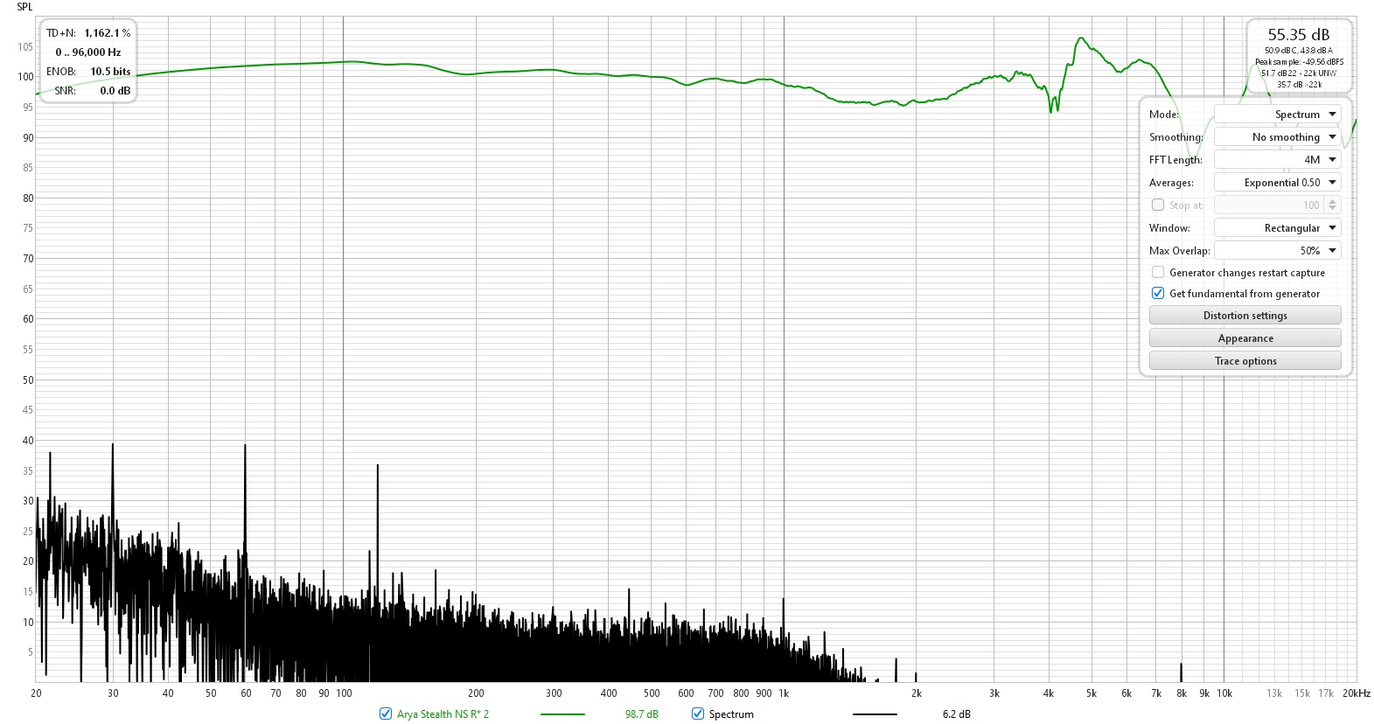Toggle the Spectrum trace checkbox
Viewport: 1374px width, 724px height.
click(698, 714)
